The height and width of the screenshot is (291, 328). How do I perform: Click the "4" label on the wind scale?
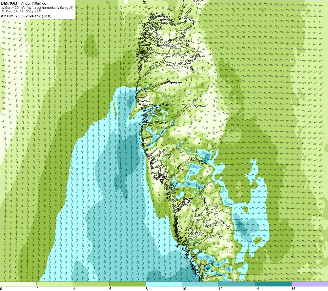(74, 289)
